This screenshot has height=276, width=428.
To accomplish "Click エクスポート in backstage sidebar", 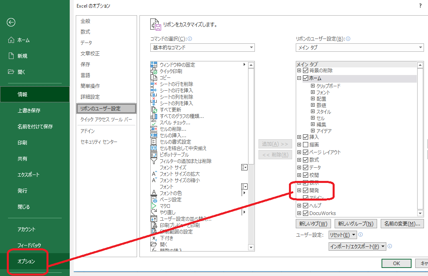I will [29, 175].
